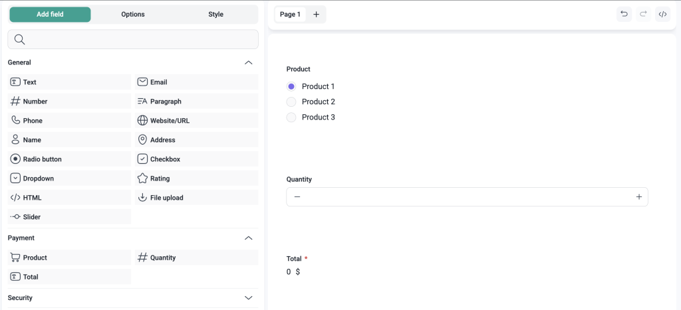Add an HTML field
Image resolution: width=681 pixels, height=310 pixels.
(x=69, y=198)
